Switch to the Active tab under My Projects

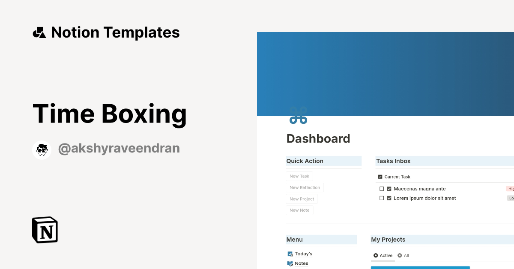[383, 255]
